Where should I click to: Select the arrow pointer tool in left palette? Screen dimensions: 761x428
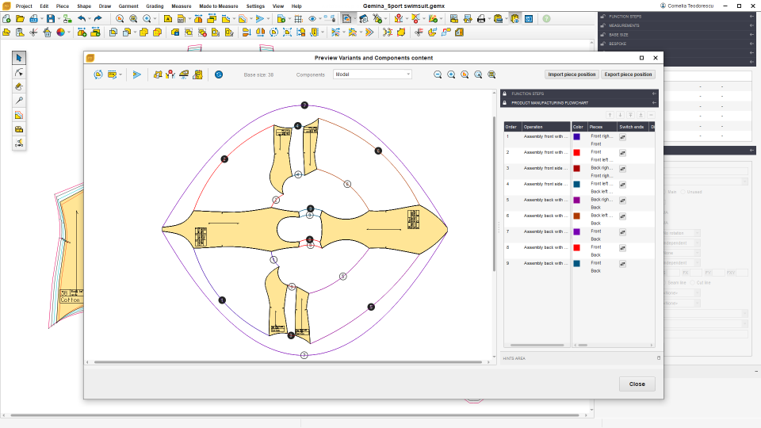(x=19, y=58)
